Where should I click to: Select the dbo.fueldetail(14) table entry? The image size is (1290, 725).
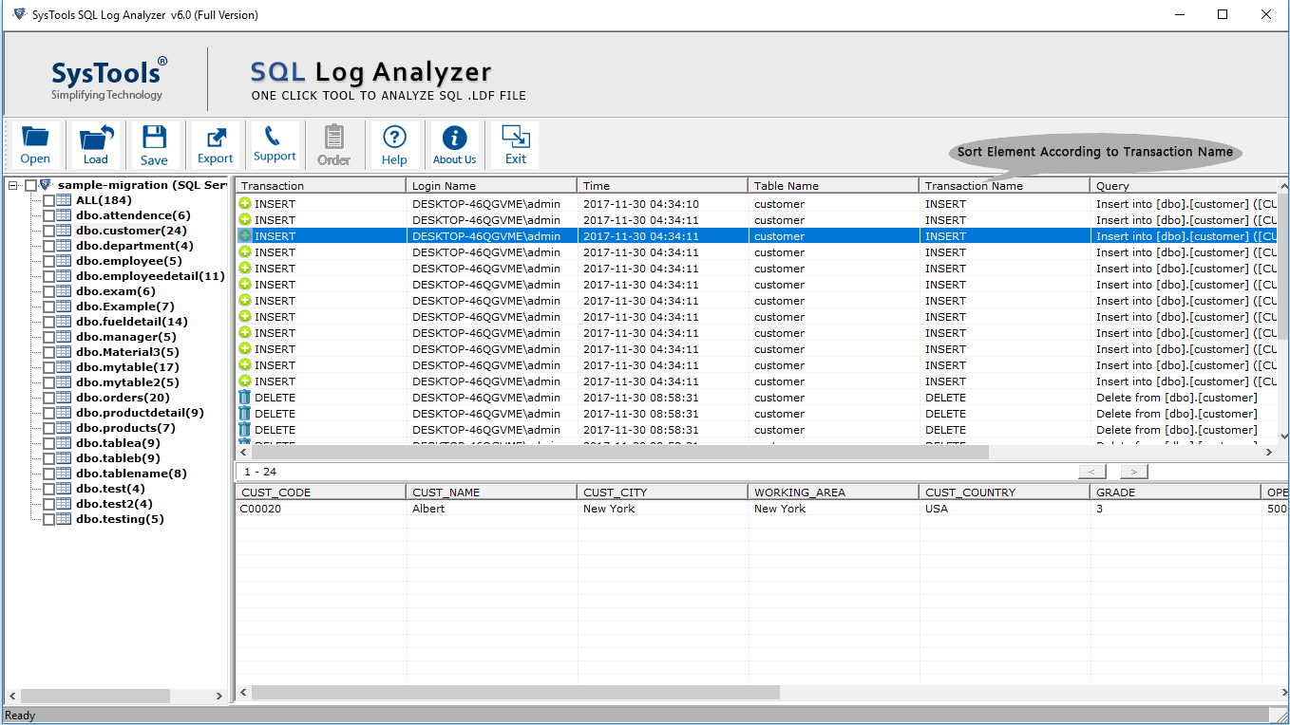[132, 322]
